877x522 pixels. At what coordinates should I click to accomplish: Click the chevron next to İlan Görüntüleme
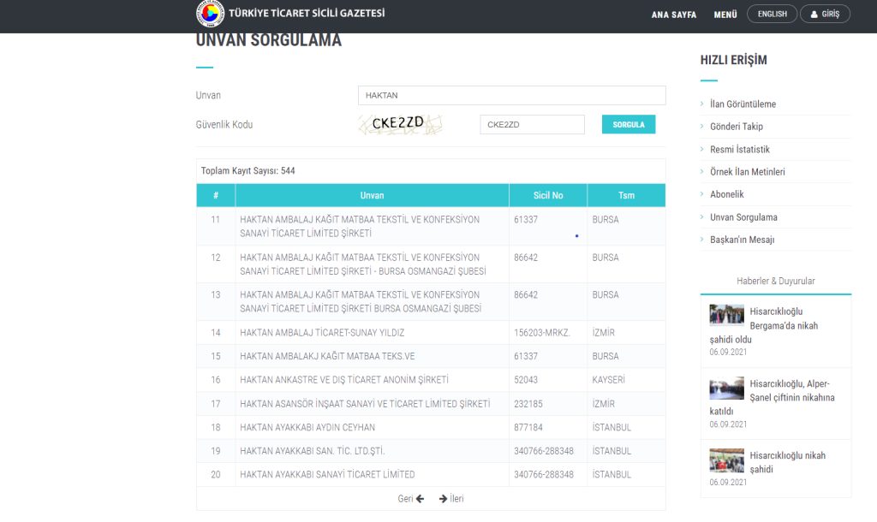(702, 104)
